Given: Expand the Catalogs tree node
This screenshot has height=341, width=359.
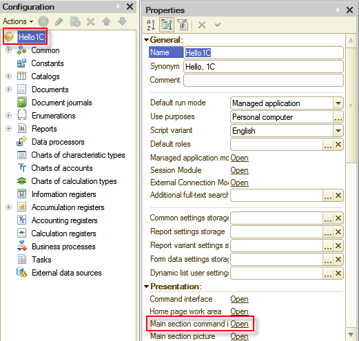Looking at the screenshot, I should (x=8, y=76).
